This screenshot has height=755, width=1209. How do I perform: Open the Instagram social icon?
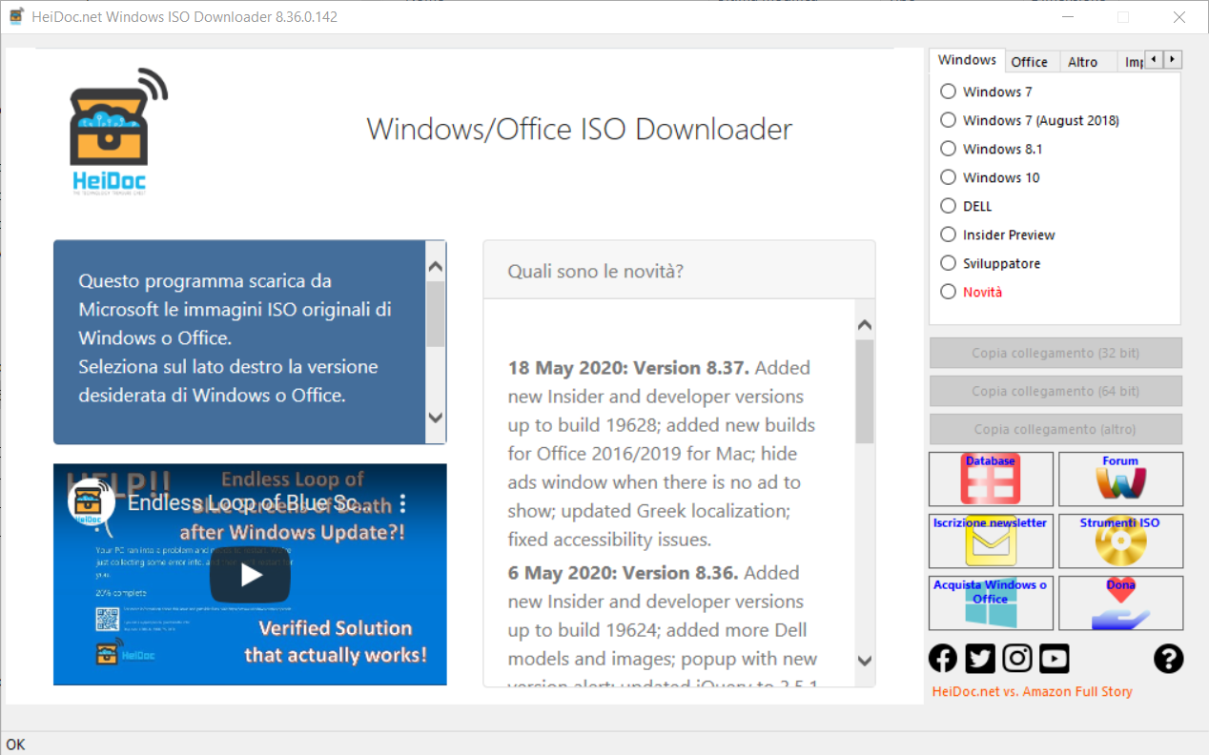pos(1017,658)
